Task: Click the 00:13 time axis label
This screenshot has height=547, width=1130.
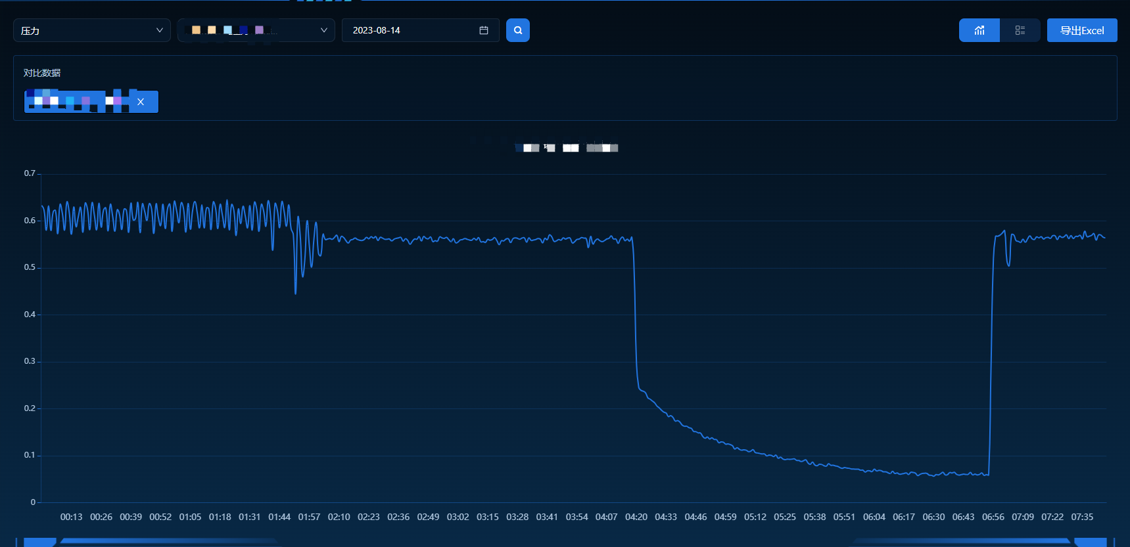Action: point(72,517)
